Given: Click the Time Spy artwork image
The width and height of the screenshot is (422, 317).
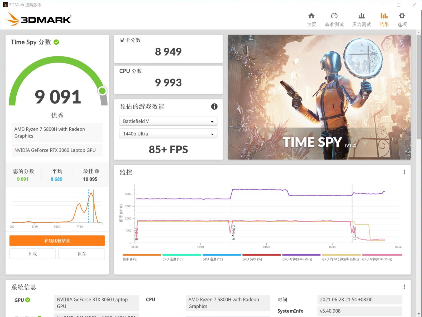Looking at the screenshot, I should click(x=319, y=97).
